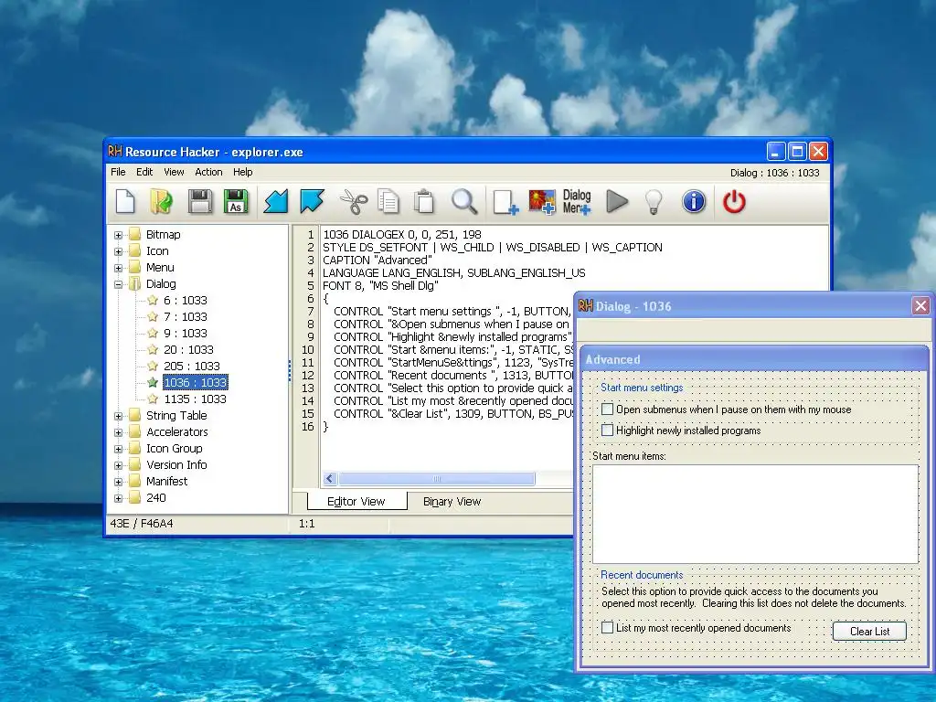This screenshot has height=702, width=936.
Task: Open the View menu
Action: click(174, 172)
